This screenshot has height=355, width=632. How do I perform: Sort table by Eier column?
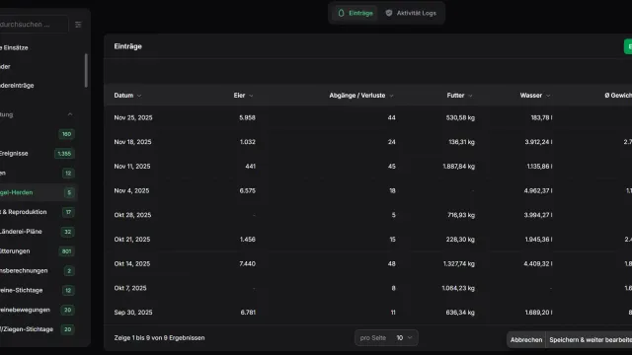243,96
